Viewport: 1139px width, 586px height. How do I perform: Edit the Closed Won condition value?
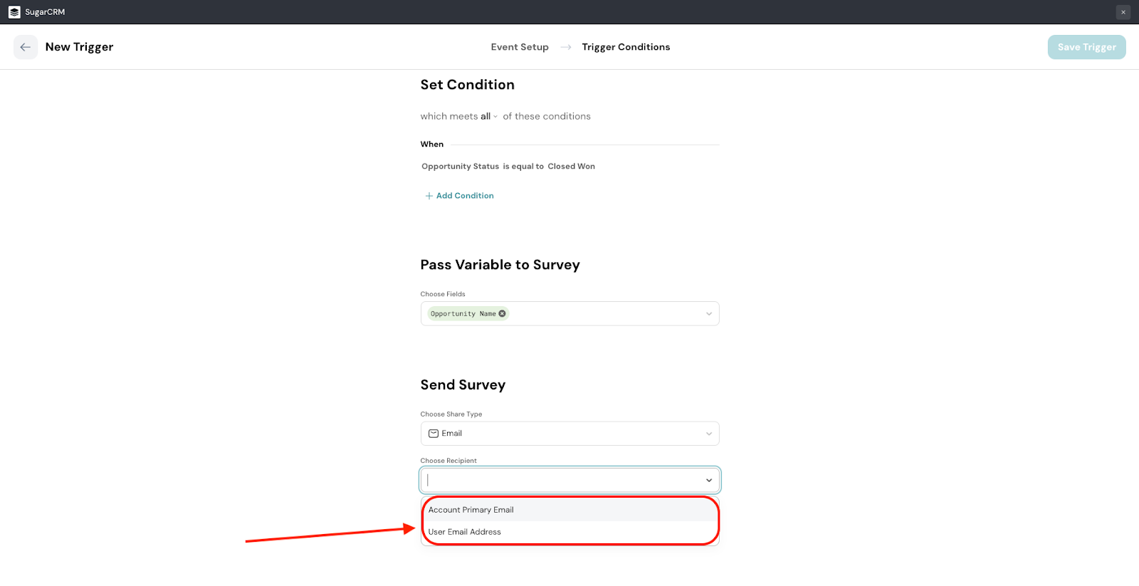tap(571, 167)
